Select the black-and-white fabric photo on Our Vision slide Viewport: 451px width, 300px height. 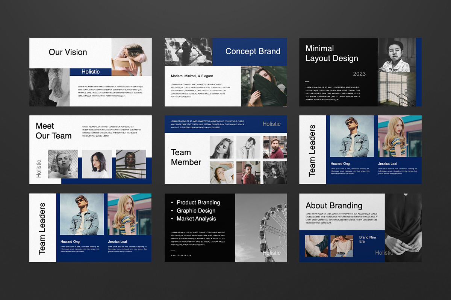(x=50, y=87)
